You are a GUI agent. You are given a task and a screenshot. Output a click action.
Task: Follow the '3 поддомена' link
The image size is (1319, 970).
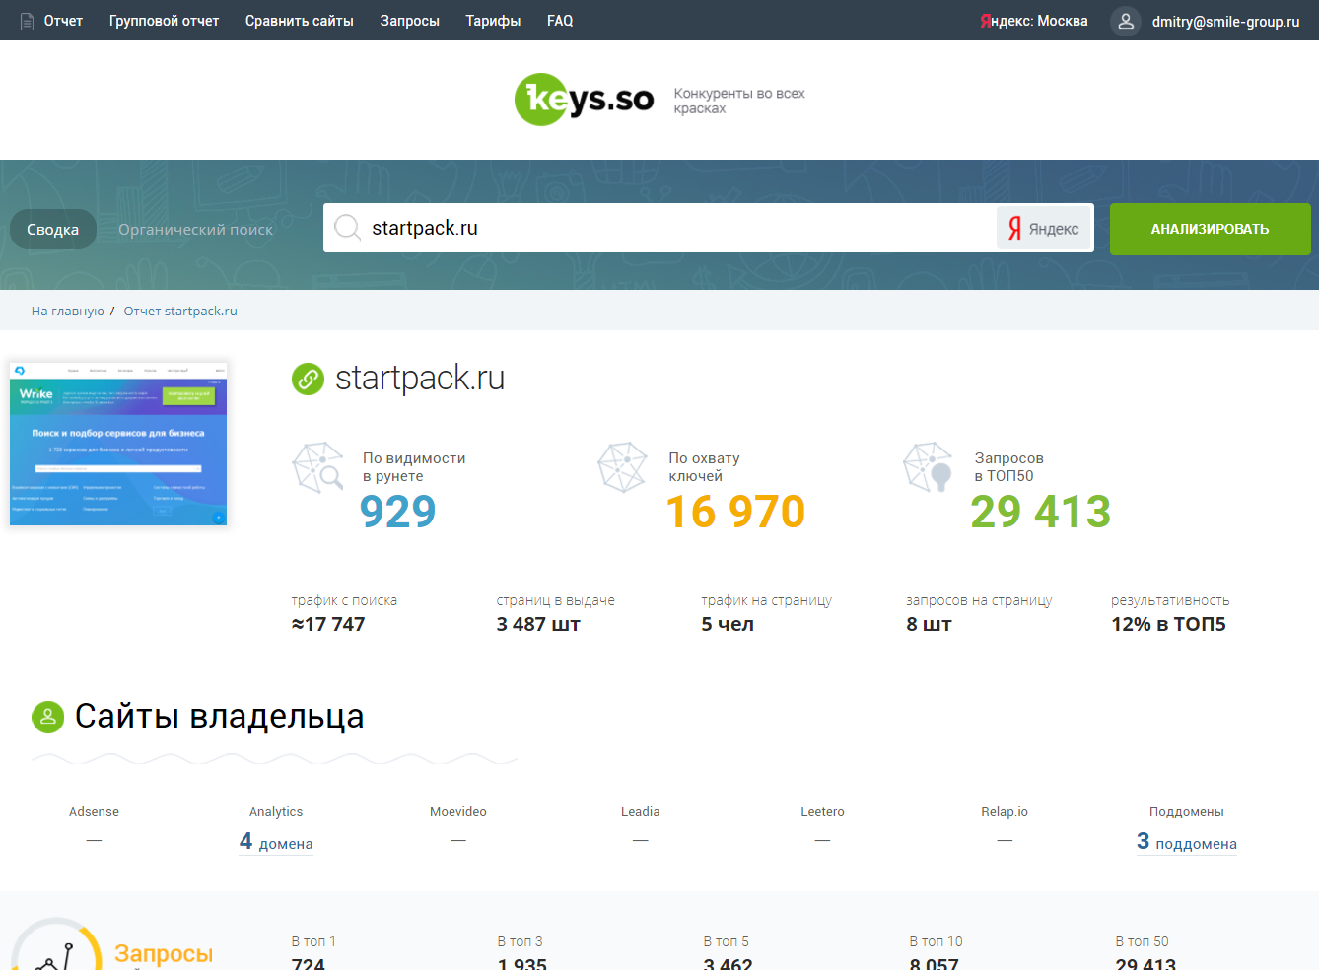coord(1187,842)
